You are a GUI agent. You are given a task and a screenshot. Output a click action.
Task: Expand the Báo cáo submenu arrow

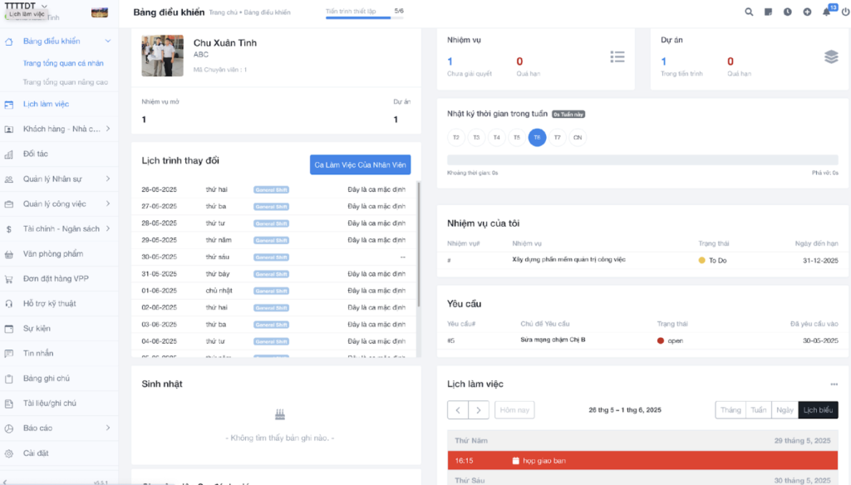pyautogui.click(x=108, y=428)
